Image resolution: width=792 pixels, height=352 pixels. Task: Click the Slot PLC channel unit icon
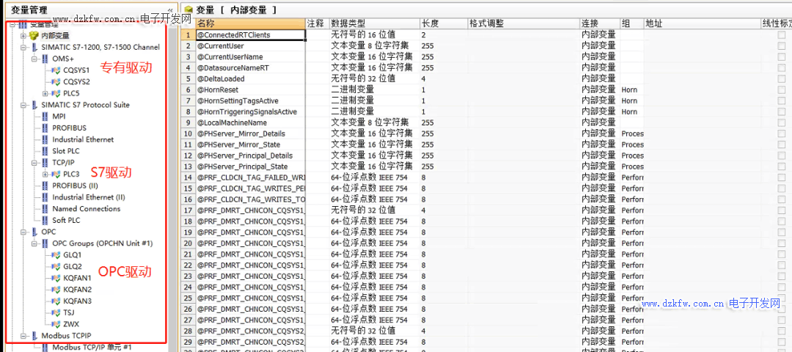click(45, 151)
